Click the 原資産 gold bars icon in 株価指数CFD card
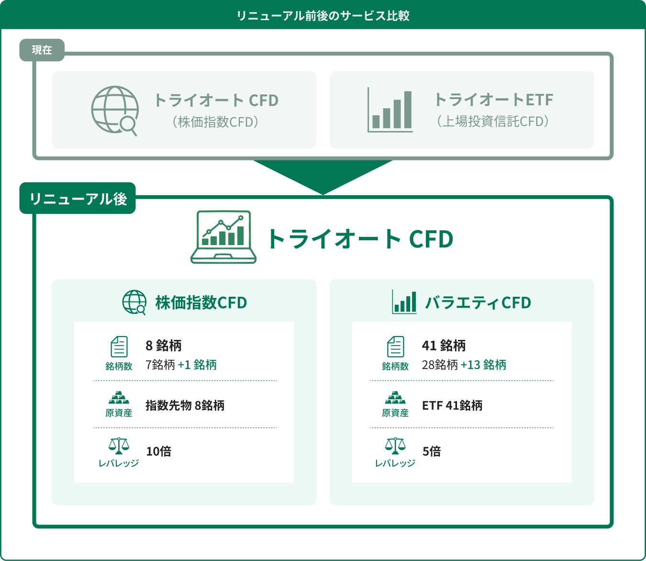Image resolution: width=646 pixels, height=561 pixels. [119, 398]
